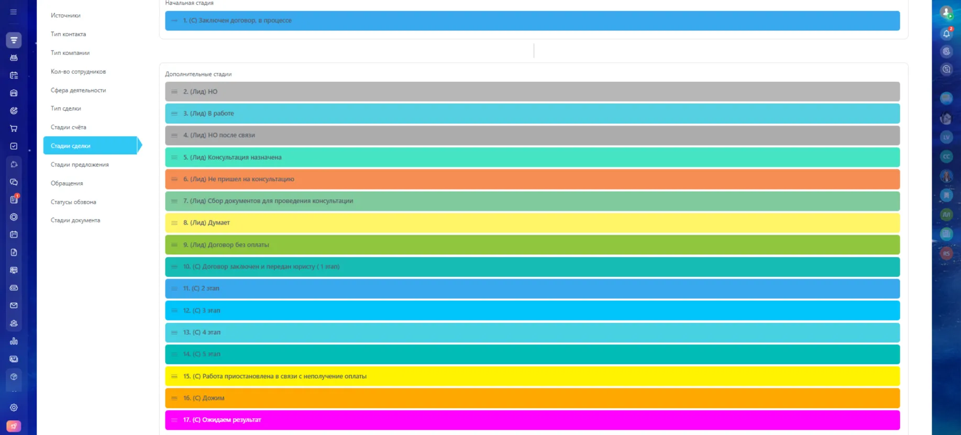Screen dimensions: 961x435
Task: Click the shopping cart icon in left sidebar
Action: pos(14,128)
